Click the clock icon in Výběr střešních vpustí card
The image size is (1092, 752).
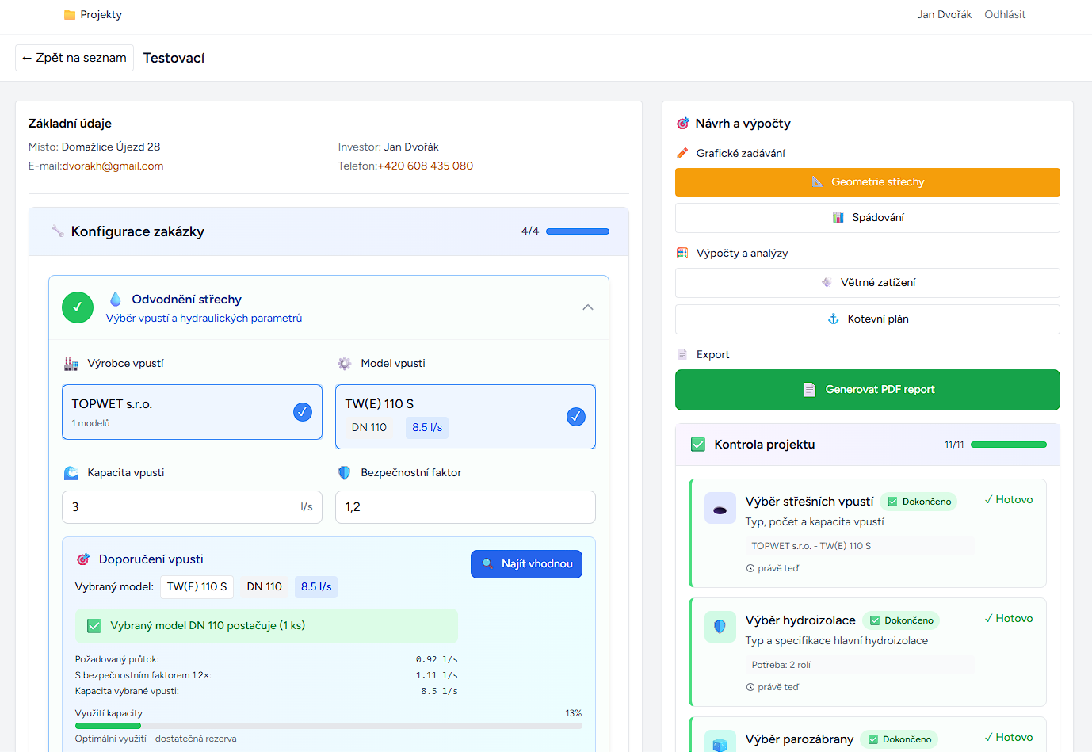[750, 568]
